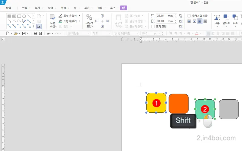The height and width of the screenshot is (151, 242).
Task: Enable the 크기 고정 checkbox
Action: click(153, 27)
